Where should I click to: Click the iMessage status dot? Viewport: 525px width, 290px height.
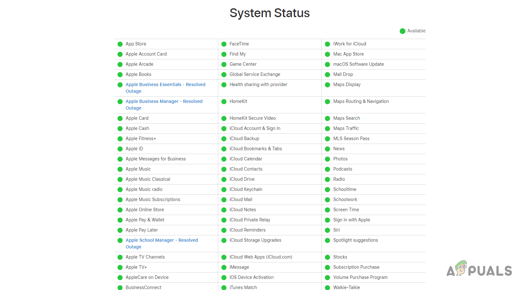point(224,267)
